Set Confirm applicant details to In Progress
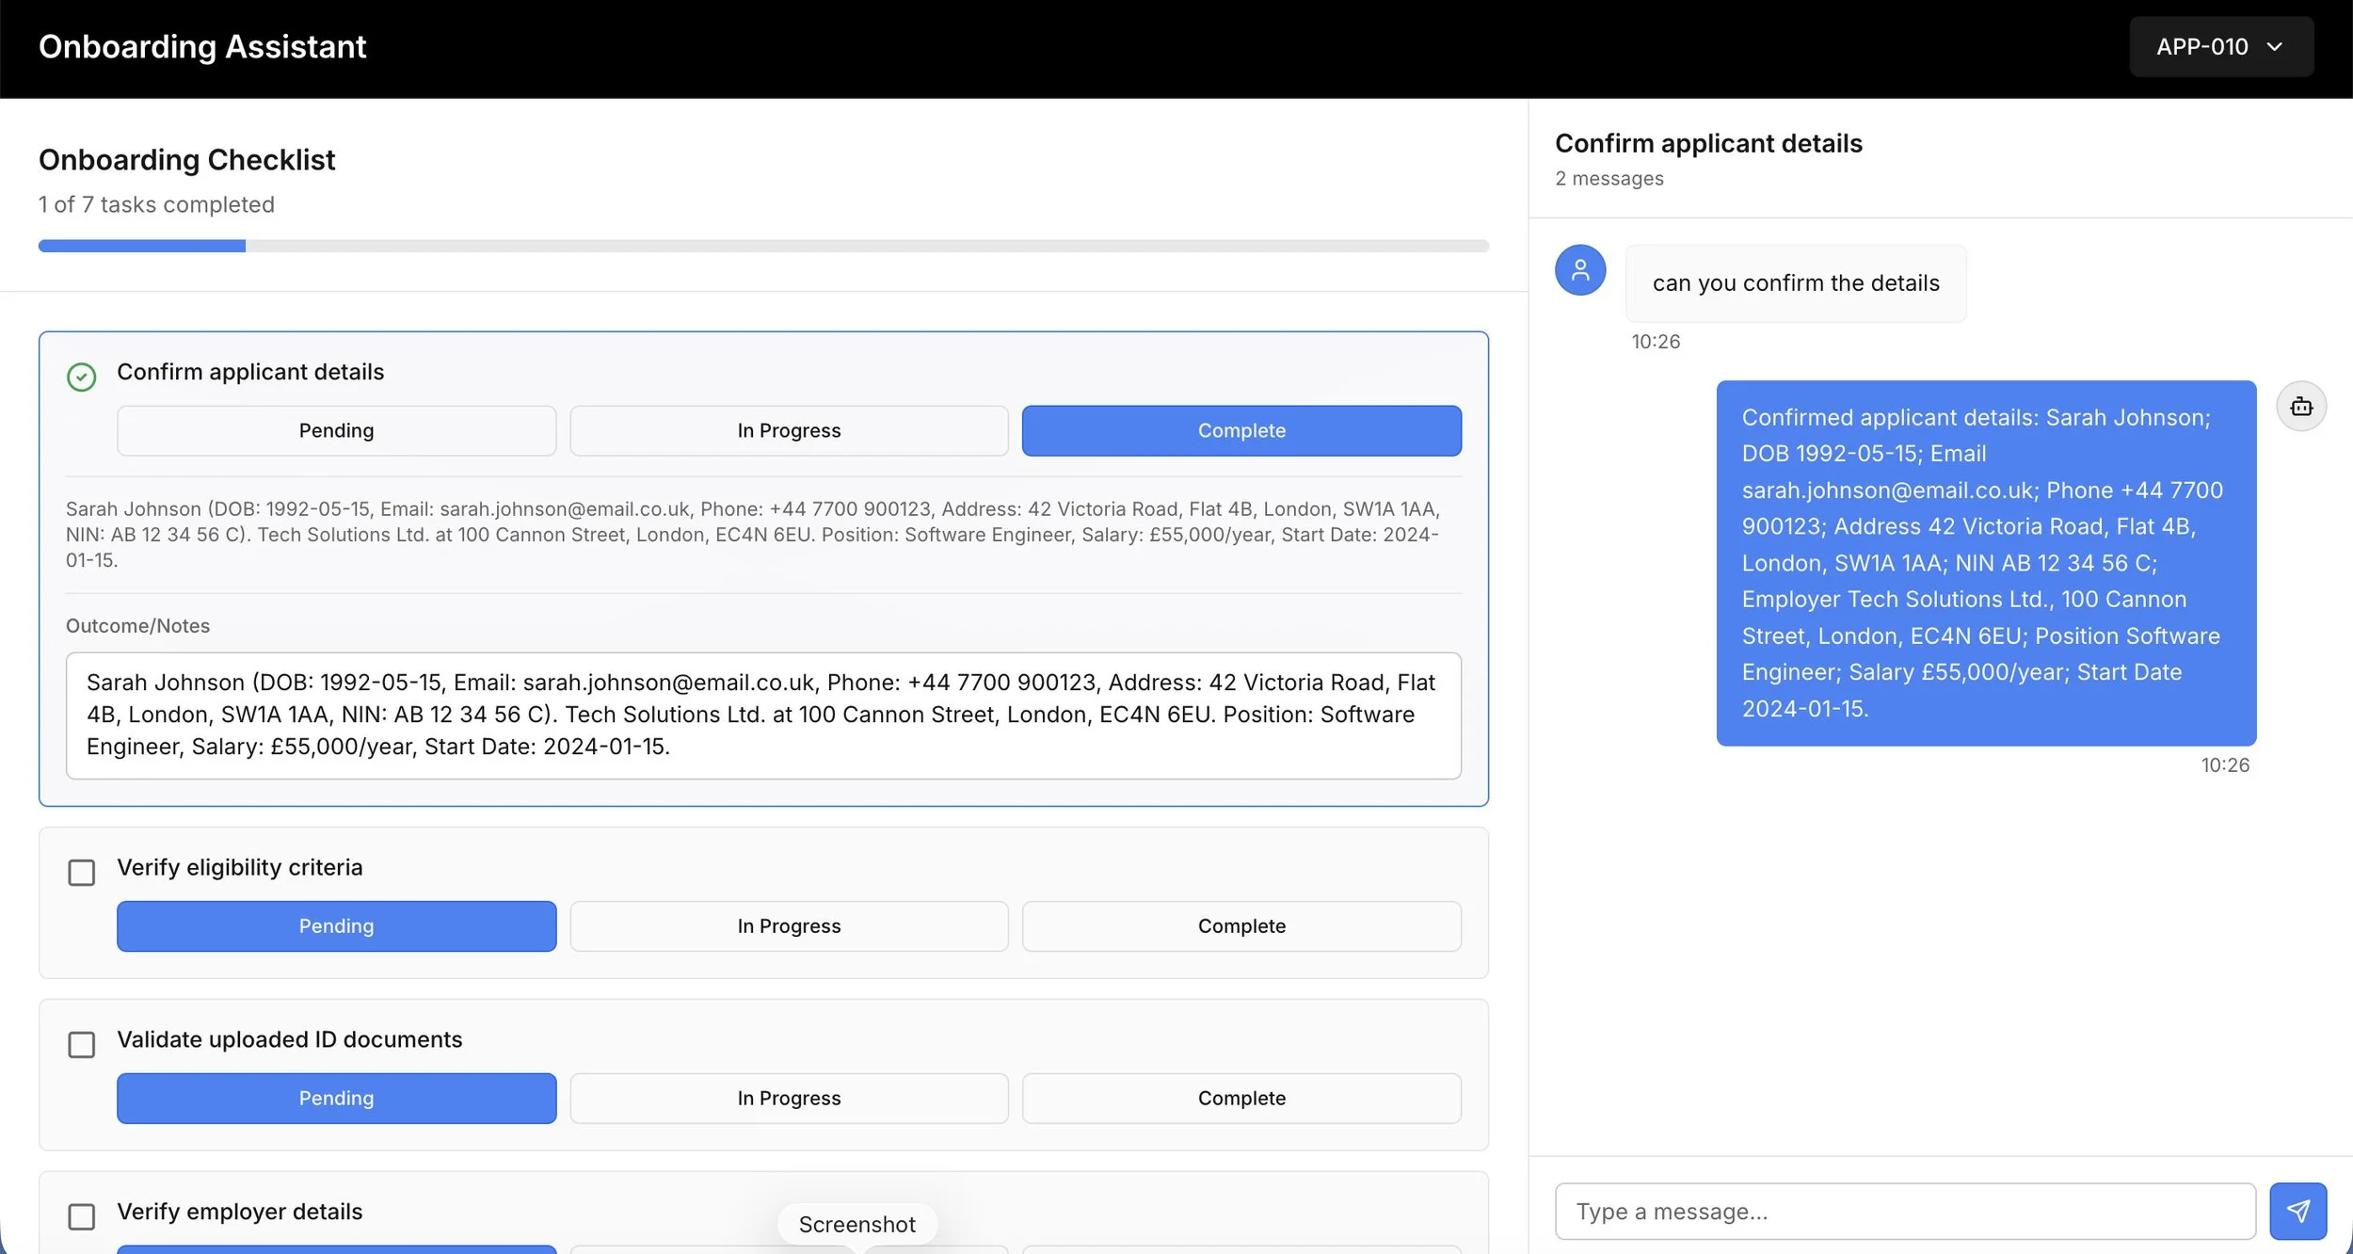The image size is (2353, 1254). pyautogui.click(x=789, y=430)
